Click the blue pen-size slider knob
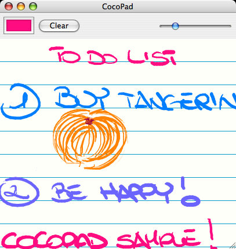Screen dimensions: 236x249 pos(175,26)
